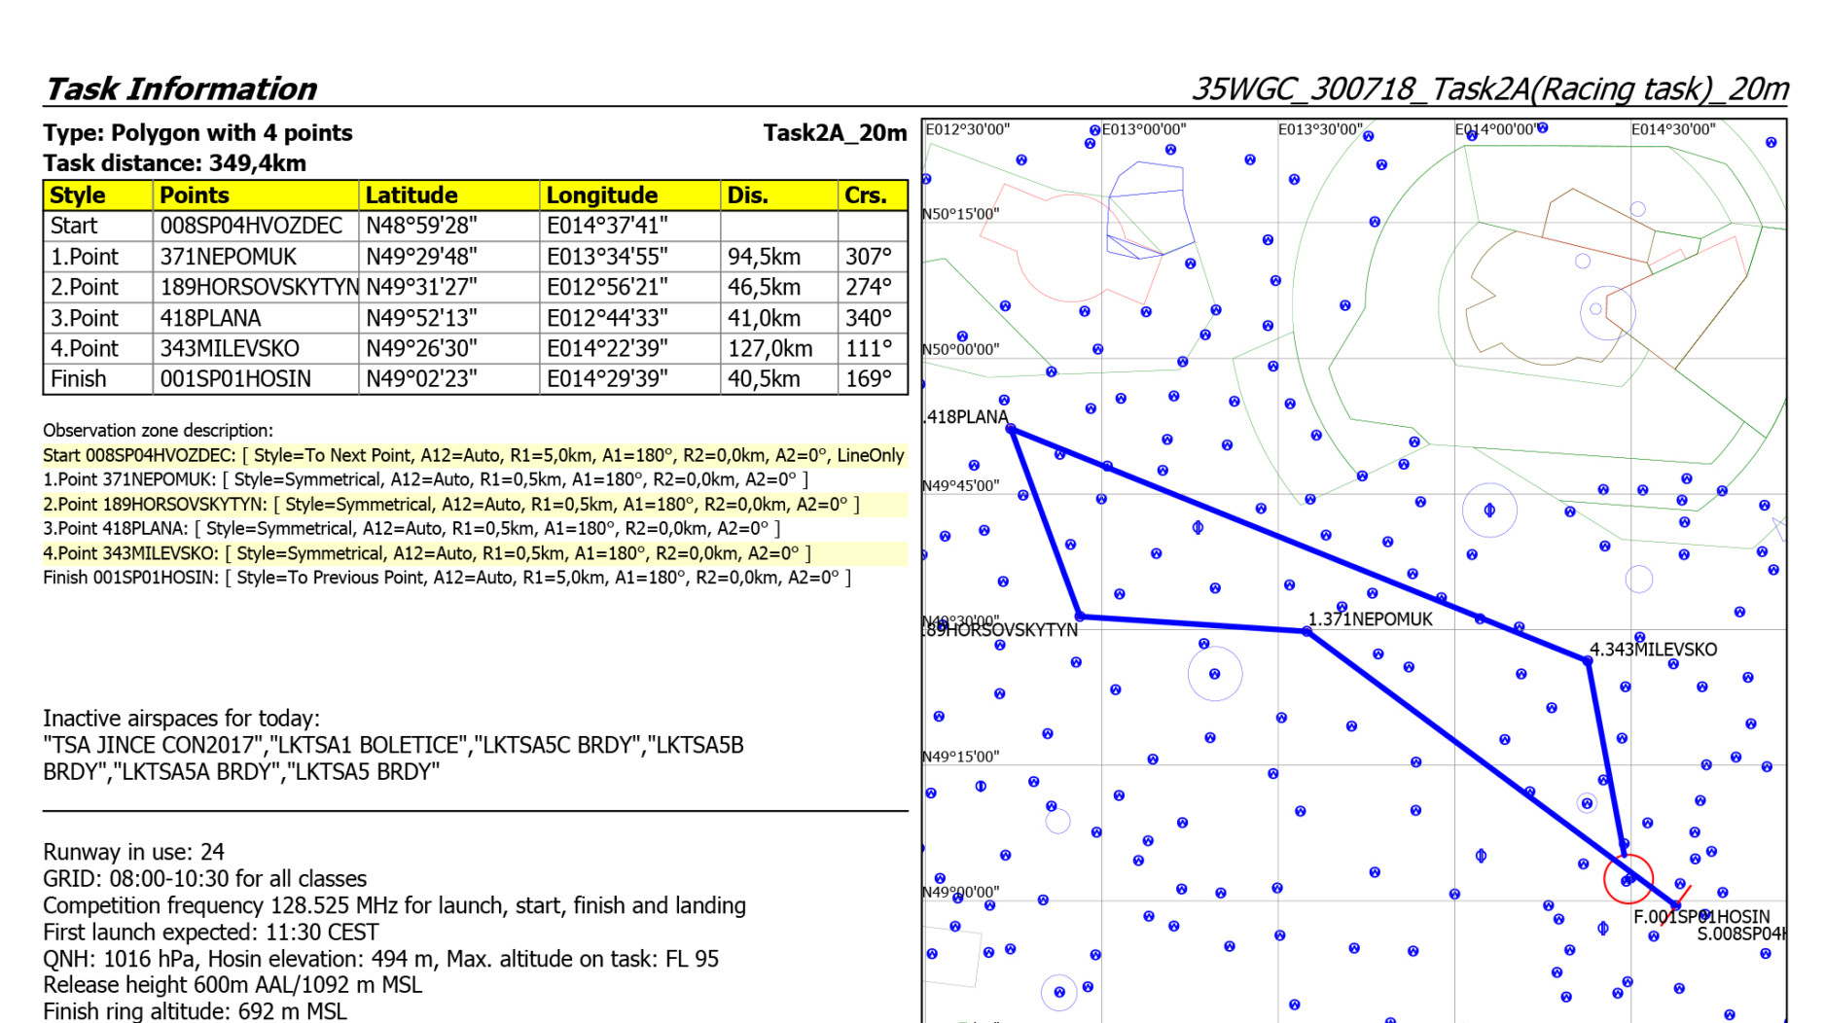Click the 418PLANA turnpoint marker on map
The width and height of the screenshot is (1825, 1023).
1012,429
